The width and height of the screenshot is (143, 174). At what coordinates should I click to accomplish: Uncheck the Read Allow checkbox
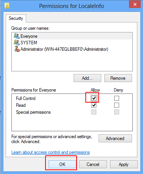point(94,105)
